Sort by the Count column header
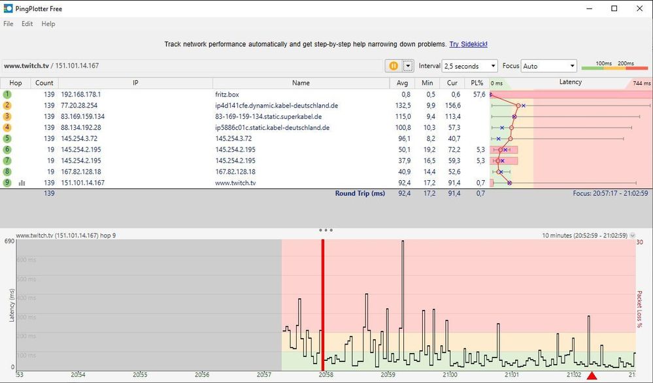653x383 pixels. point(44,83)
